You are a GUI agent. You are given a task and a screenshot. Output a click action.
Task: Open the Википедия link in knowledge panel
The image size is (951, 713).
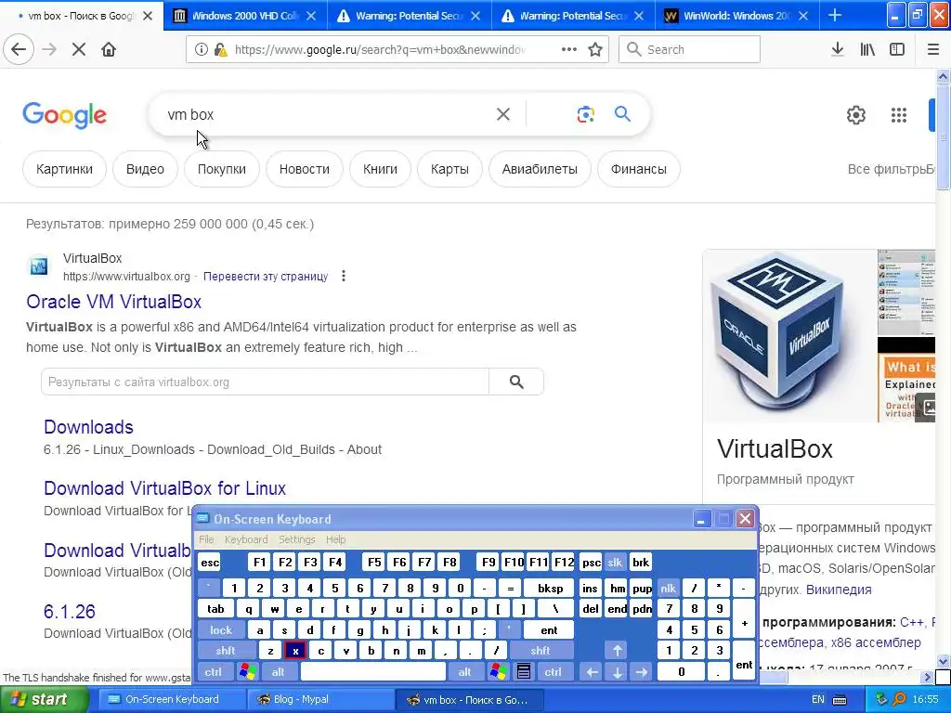[839, 590]
